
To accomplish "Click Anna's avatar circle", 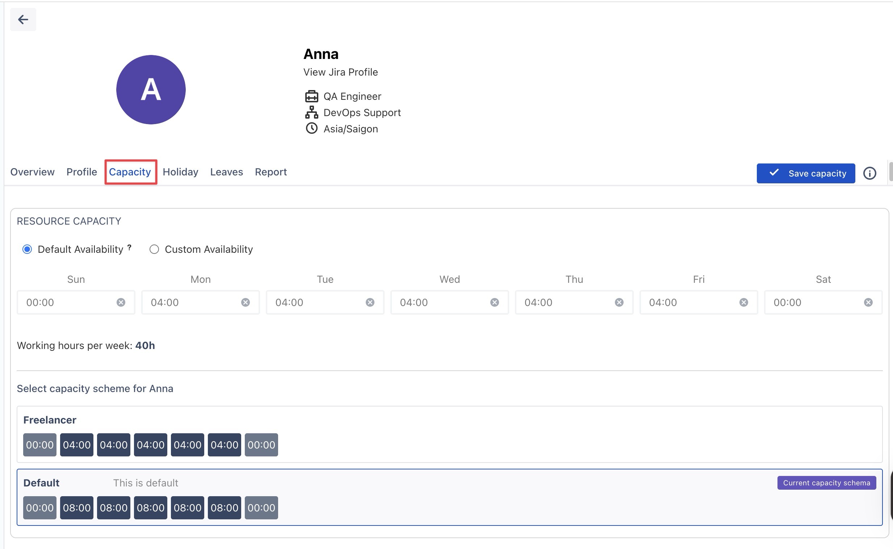I will (151, 90).
